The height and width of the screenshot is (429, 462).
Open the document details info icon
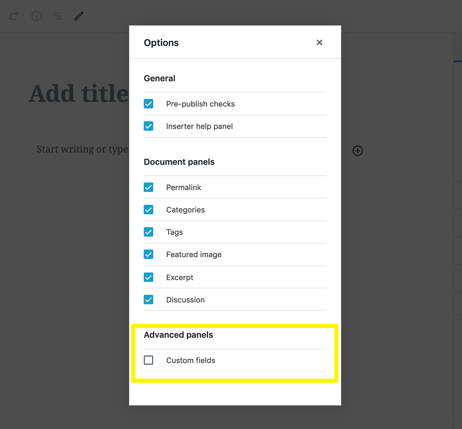tap(36, 16)
